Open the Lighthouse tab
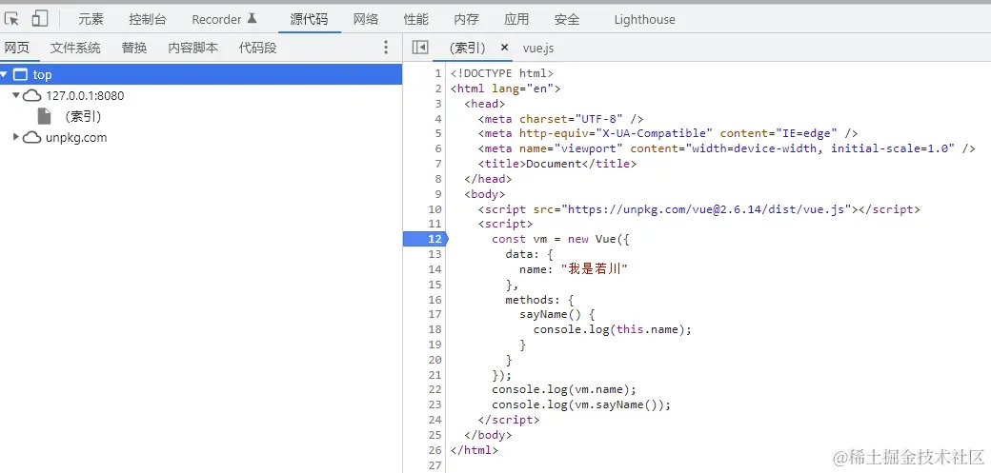Screen dimensions: 991x473 [645, 20]
